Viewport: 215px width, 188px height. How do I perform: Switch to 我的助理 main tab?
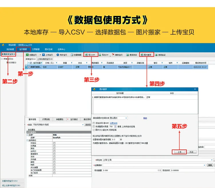tap(10, 49)
